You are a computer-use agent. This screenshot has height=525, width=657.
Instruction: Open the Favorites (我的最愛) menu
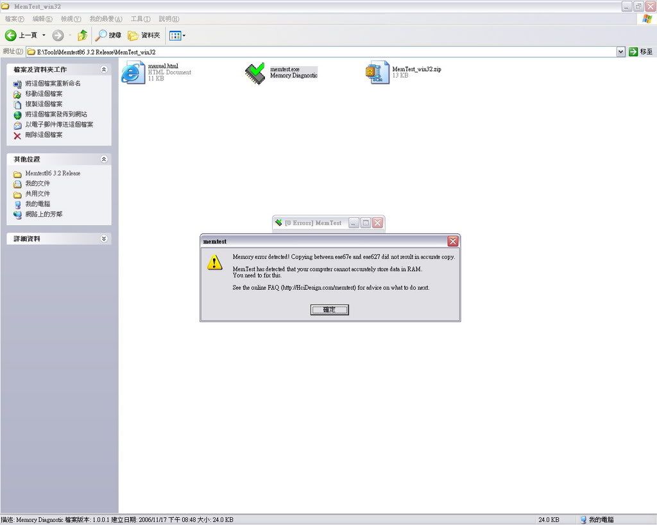tap(106, 19)
